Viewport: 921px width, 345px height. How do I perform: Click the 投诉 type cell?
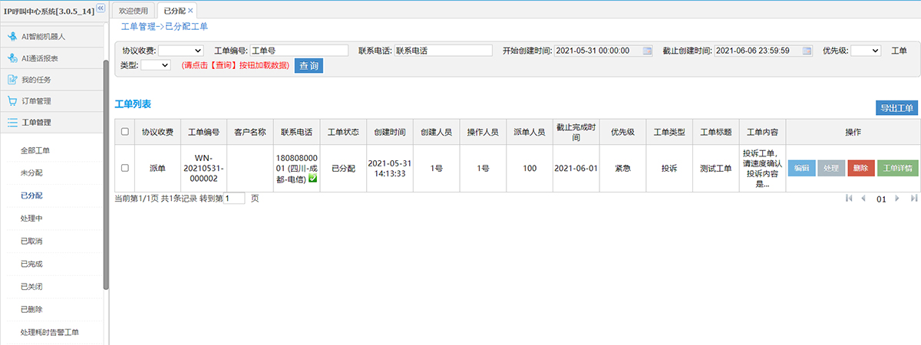[669, 168]
